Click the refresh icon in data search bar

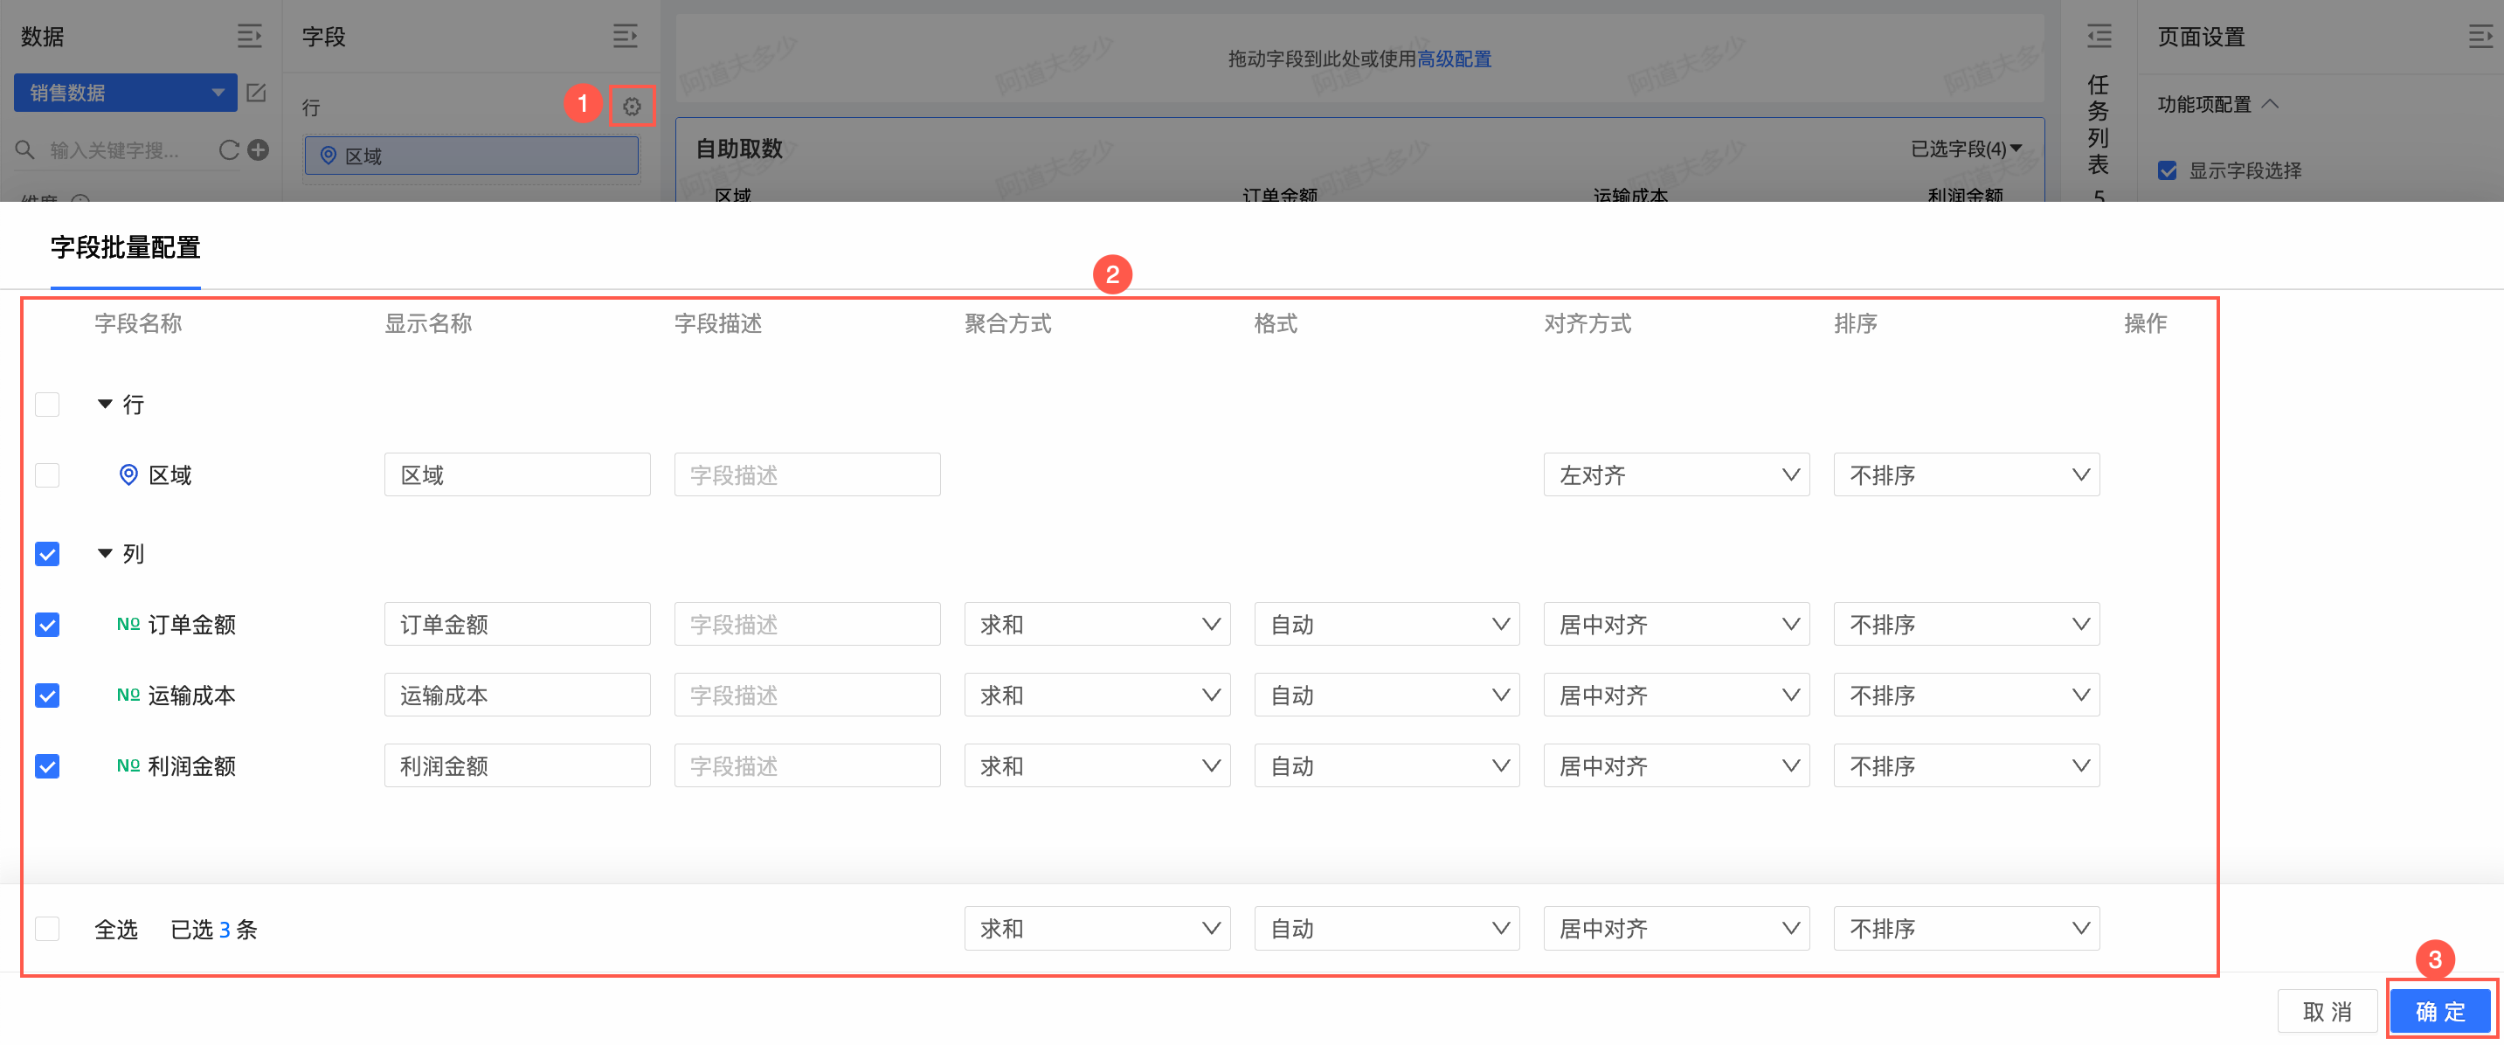tap(228, 149)
